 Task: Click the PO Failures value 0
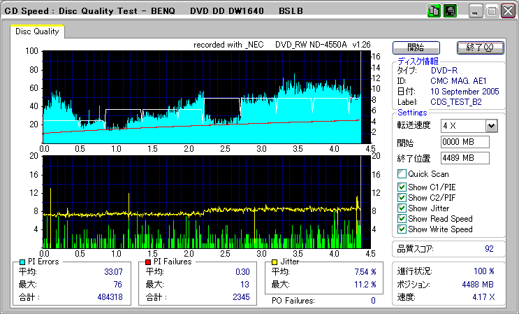tap(373, 301)
